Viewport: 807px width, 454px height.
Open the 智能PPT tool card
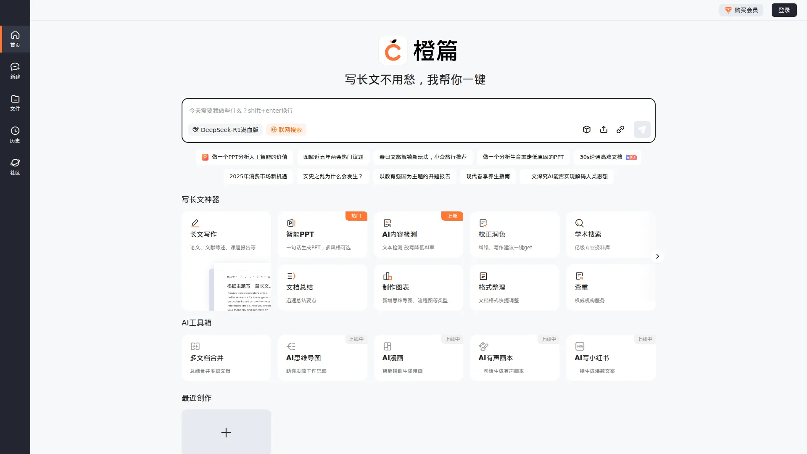(322, 234)
